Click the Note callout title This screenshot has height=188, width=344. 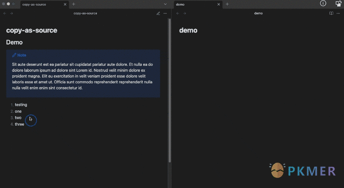point(22,55)
